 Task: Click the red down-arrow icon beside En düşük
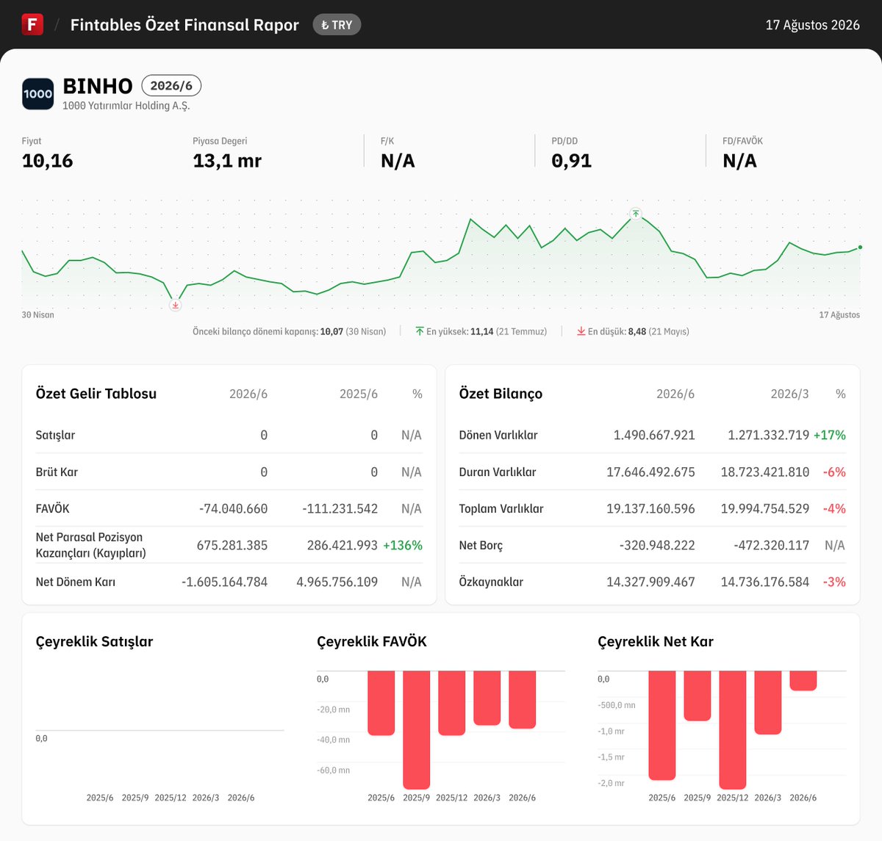[x=581, y=331]
